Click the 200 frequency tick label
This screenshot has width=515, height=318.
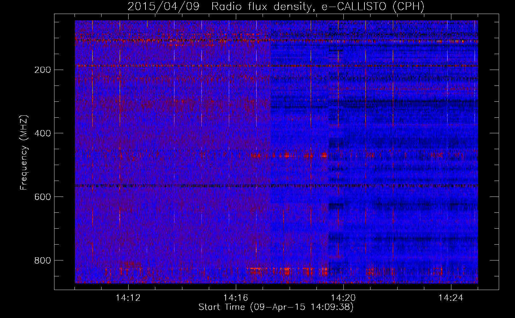(x=42, y=70)
